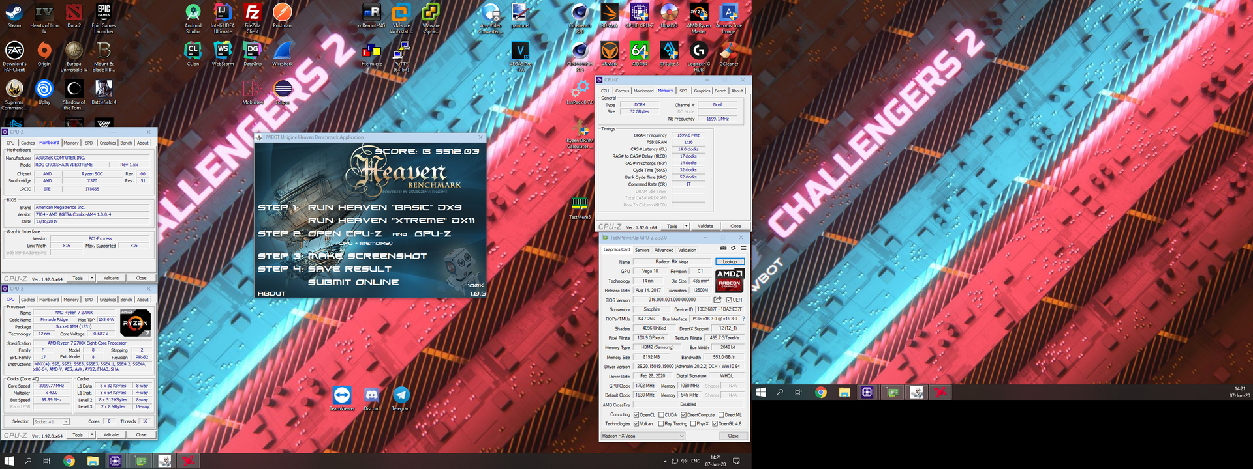1253x469 pixels.
Task: Toggle the CUDA checkbox
Action: point(661,415)
